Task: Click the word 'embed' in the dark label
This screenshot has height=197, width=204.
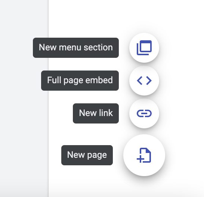Action: click(x=99, y=80)
